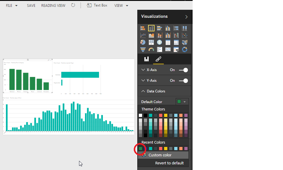Click SAVE in the toolbar

(x=31, y=6)
